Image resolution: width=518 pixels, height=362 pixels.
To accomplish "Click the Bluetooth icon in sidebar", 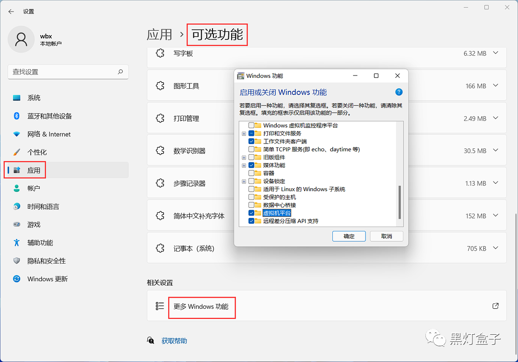I will 16,116.
